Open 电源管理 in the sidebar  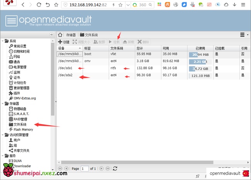[x=20, y=67]
